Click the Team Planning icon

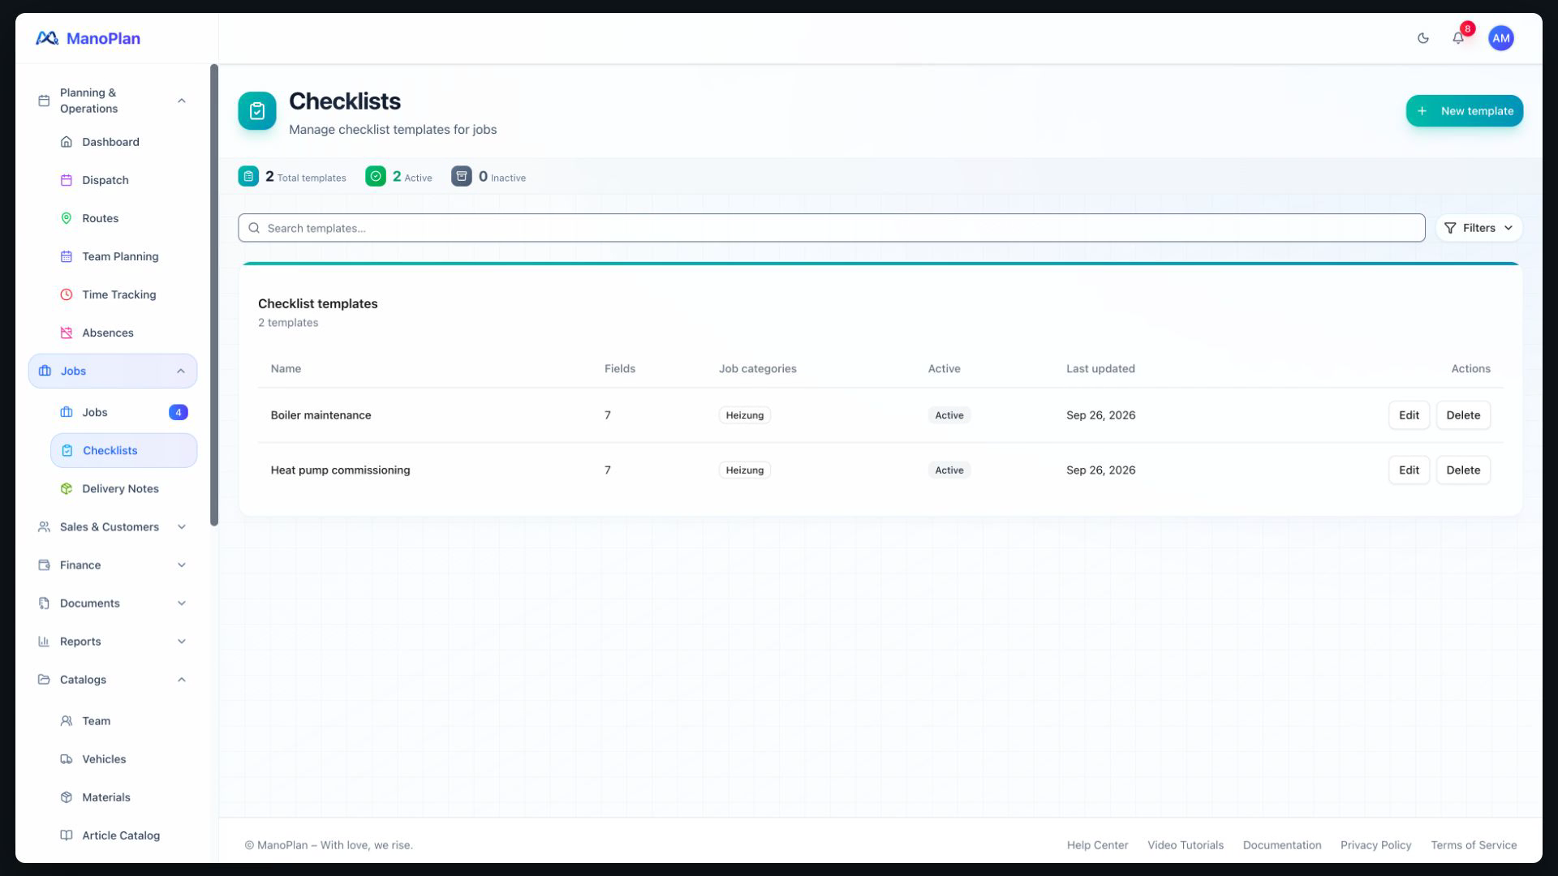point(67,256)
